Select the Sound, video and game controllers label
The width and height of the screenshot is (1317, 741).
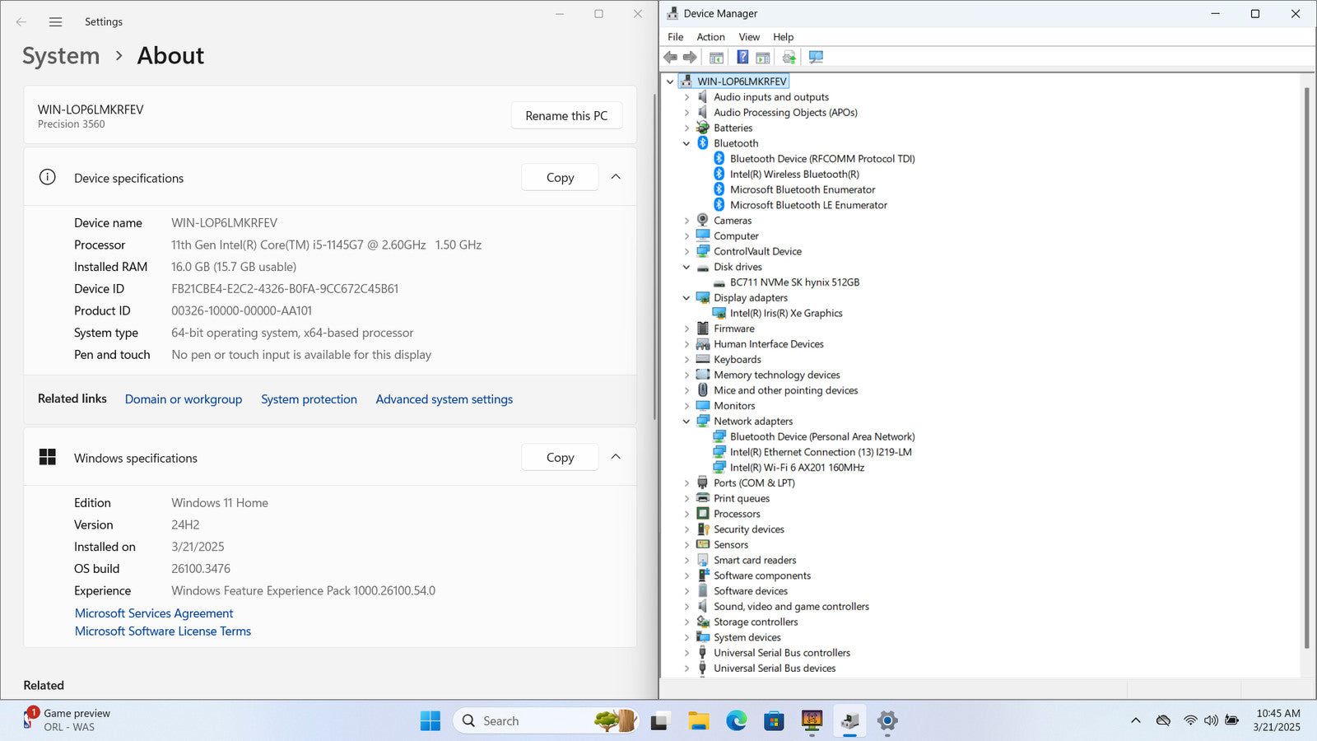click(x=791, y=607)
